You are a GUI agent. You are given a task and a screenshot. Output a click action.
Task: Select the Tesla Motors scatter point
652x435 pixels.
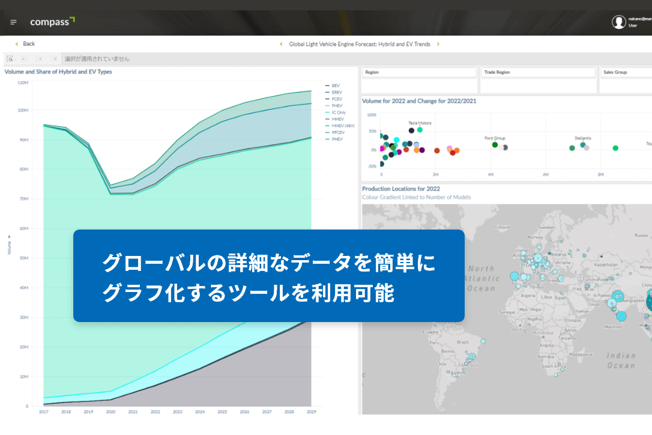[420, 130]
